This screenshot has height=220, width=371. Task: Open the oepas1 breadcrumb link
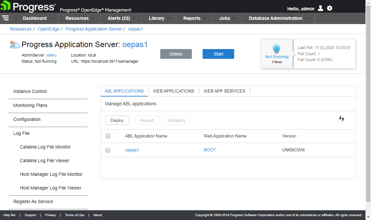point(136,29)
